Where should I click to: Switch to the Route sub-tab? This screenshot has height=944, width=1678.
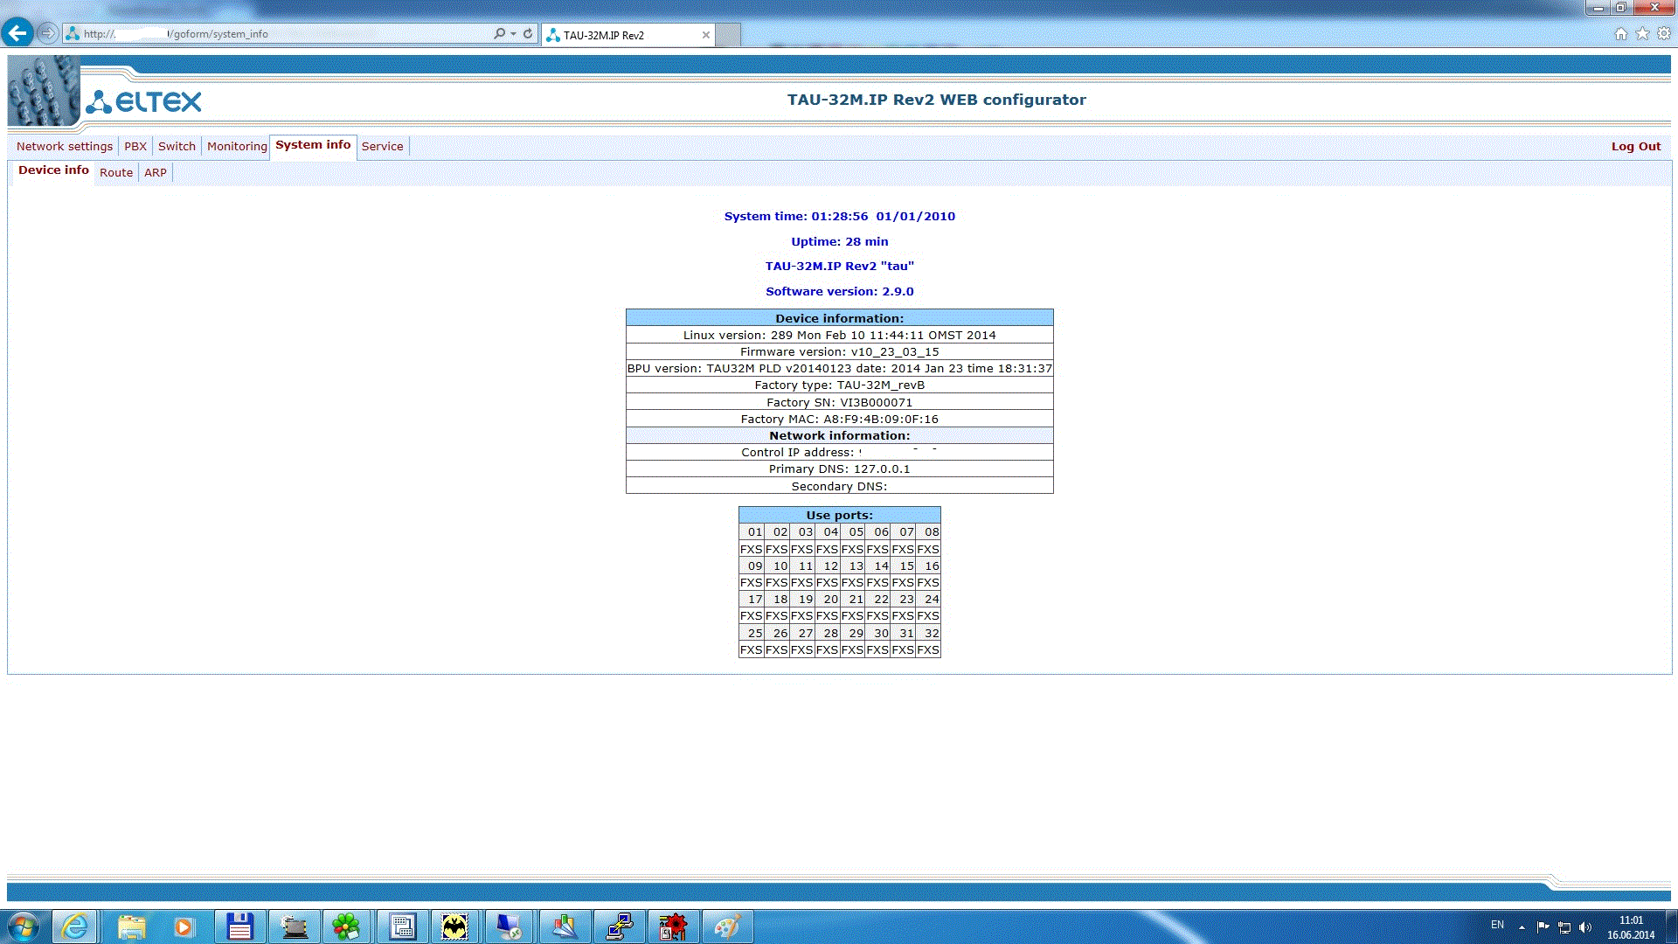(116, 172)
